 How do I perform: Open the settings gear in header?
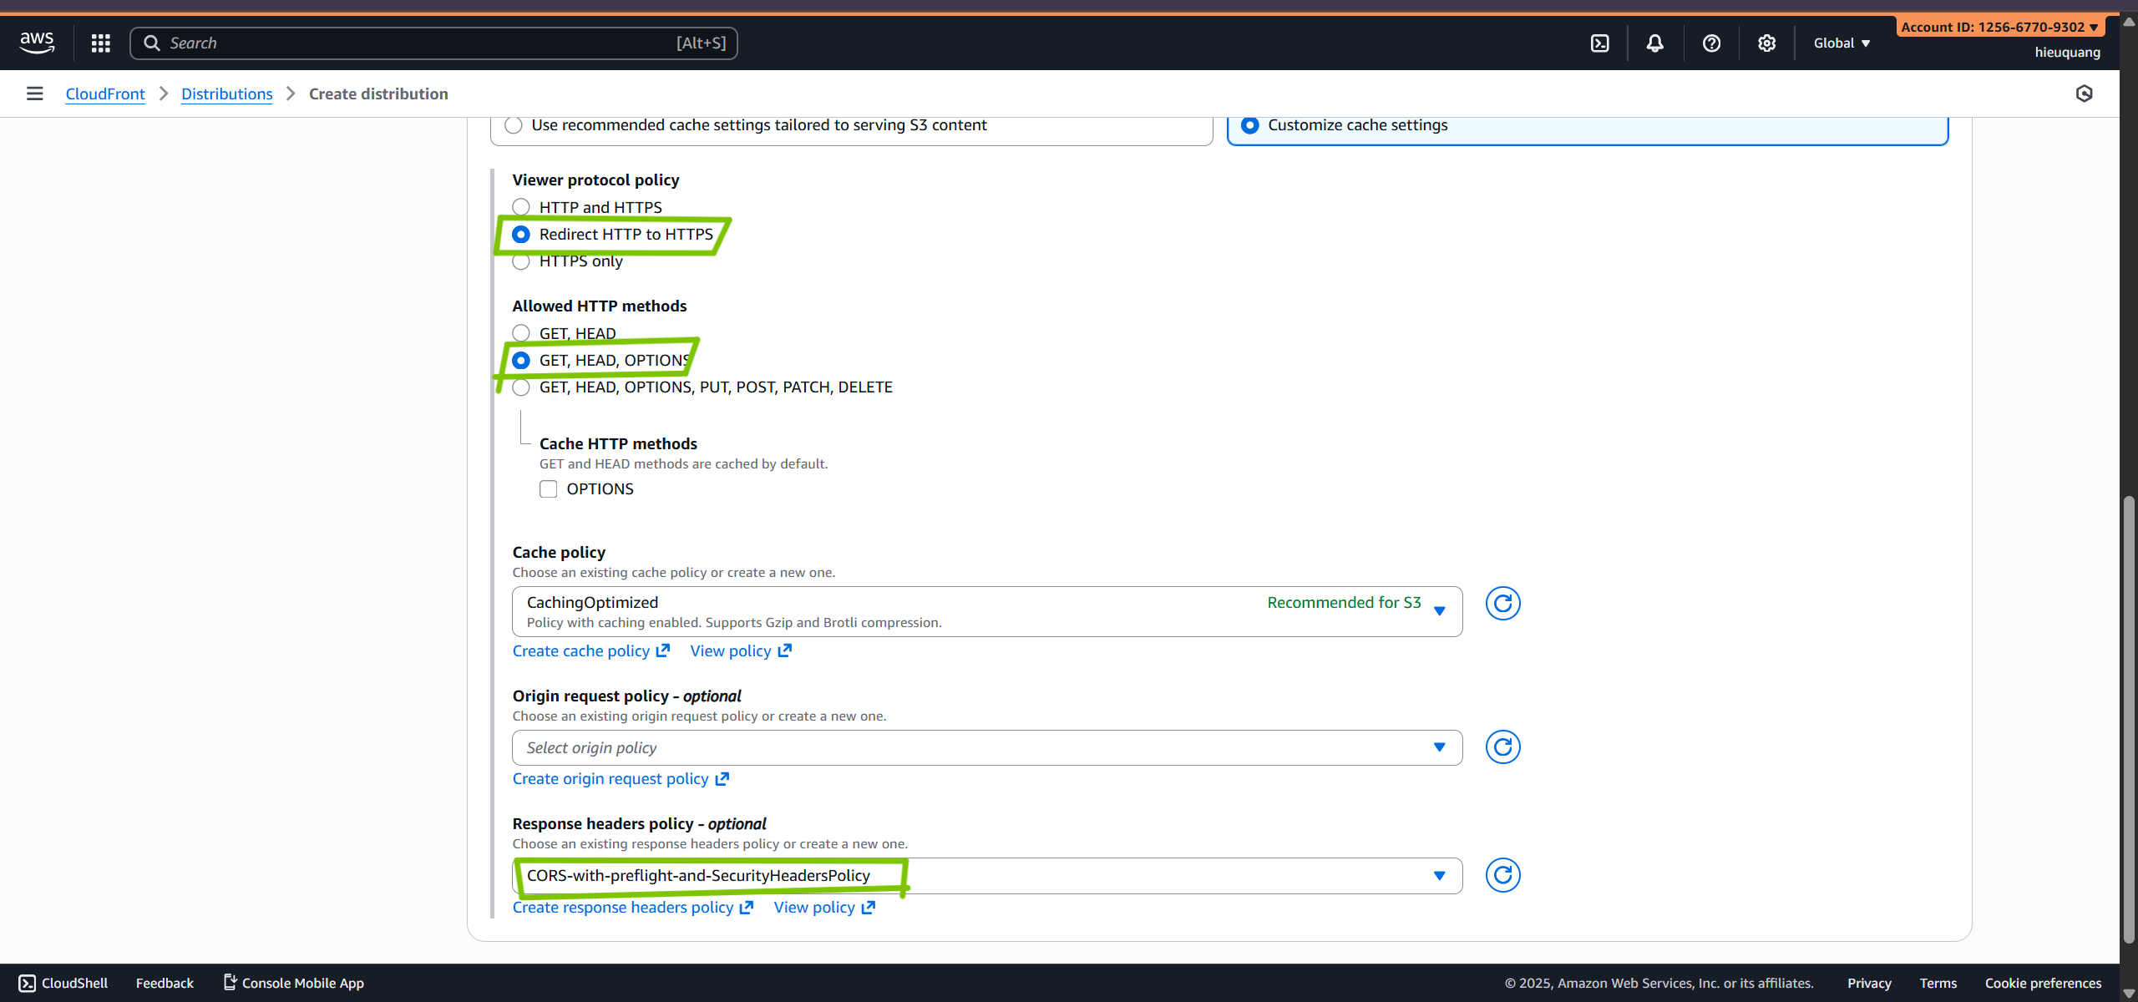[x=1766, y=43]
